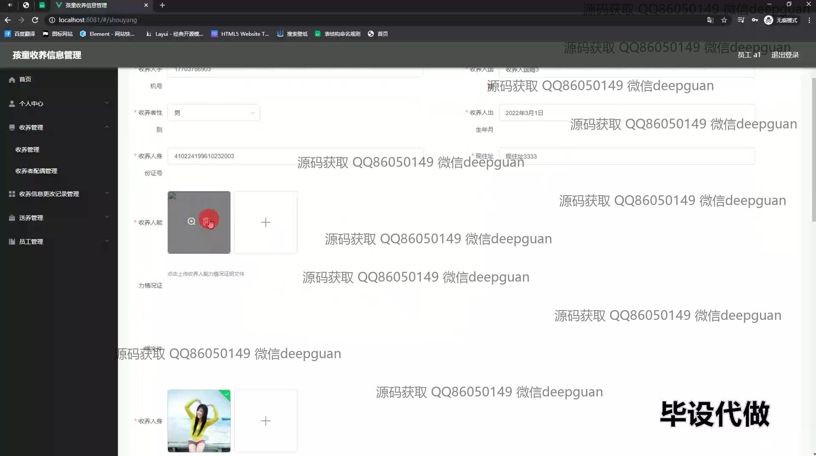Click the girl photo thumbnail

tap(199, 421)
